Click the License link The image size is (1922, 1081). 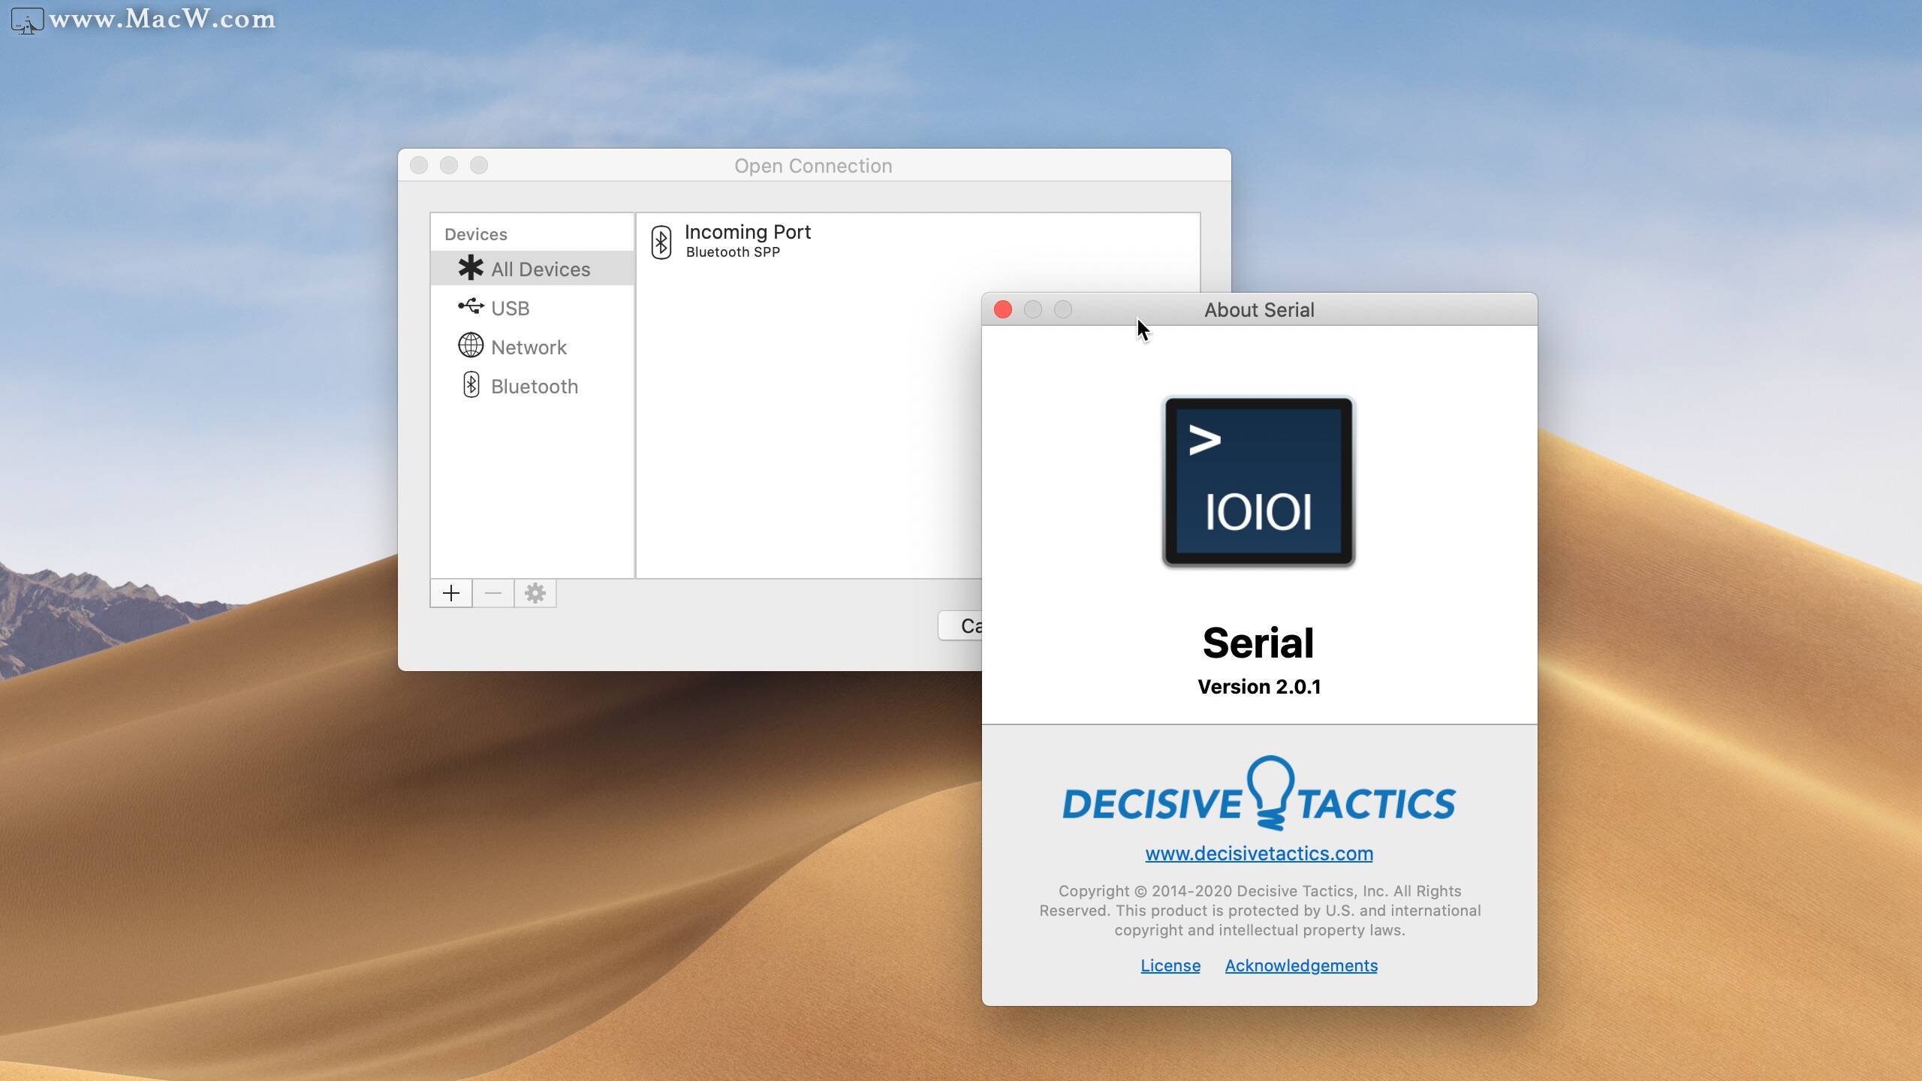point(1170,965)
